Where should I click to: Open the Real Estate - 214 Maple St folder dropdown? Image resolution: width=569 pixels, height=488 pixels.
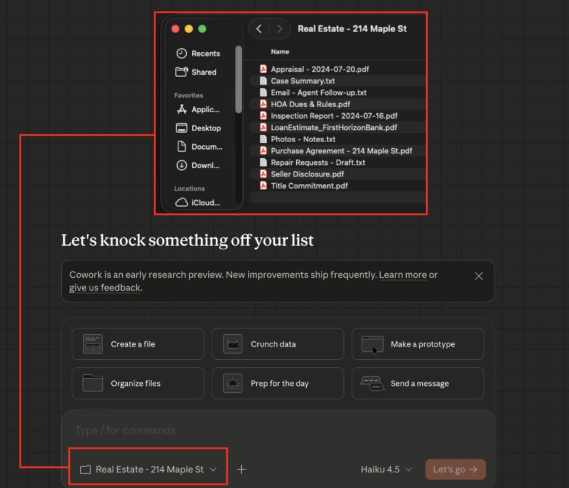tap(148, 470)
